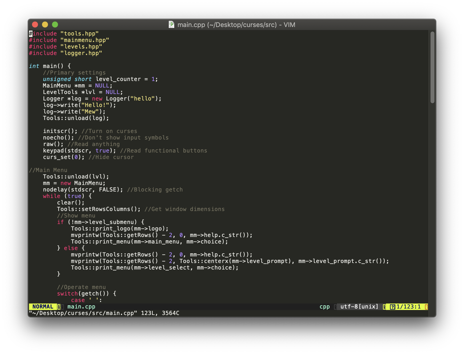
Task: Select the main.cpp label in the status line
Action: pyautogui.click(x=81, y=306)
